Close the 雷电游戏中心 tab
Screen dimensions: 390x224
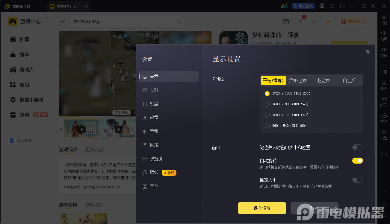87,6
